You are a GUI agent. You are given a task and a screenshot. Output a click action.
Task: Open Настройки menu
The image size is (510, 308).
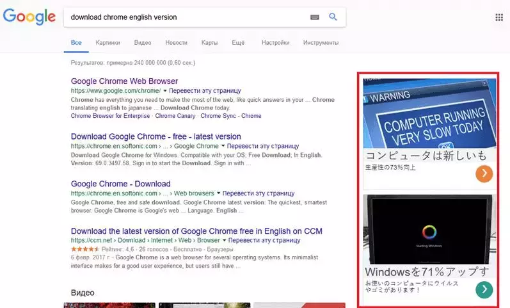tap(276, 43)
